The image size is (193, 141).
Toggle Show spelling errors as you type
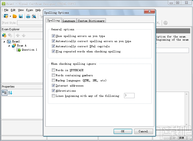click(x=53, y=36)
